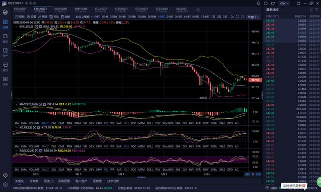Screen dimensions: 321x192
Task: Select VOLUME in MACD panel indicator row
Action: pos(34,123)
